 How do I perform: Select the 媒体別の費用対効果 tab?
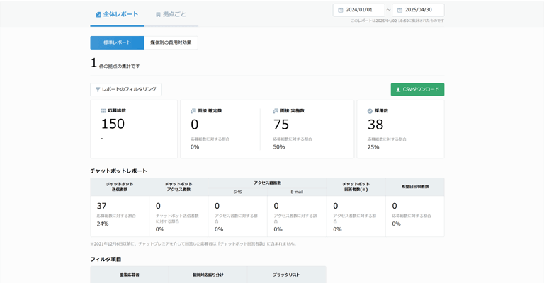point(171,42)
